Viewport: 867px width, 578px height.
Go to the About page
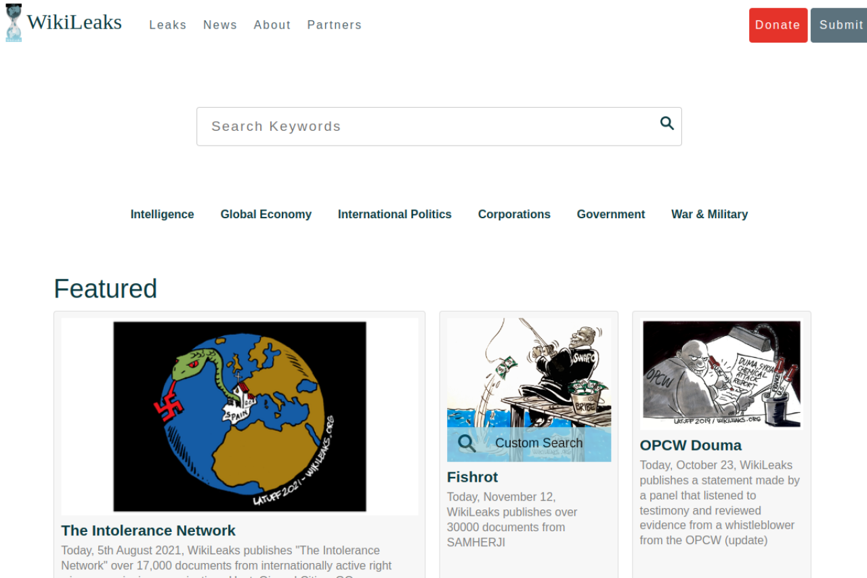pos(272,25)
